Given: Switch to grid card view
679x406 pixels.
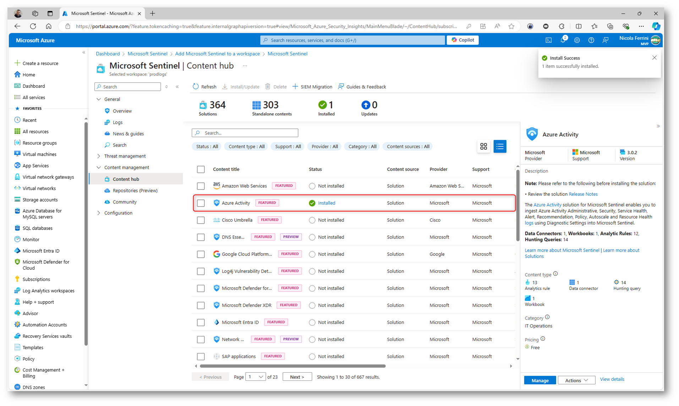Looking at the screenshot, I should point(483,146).
